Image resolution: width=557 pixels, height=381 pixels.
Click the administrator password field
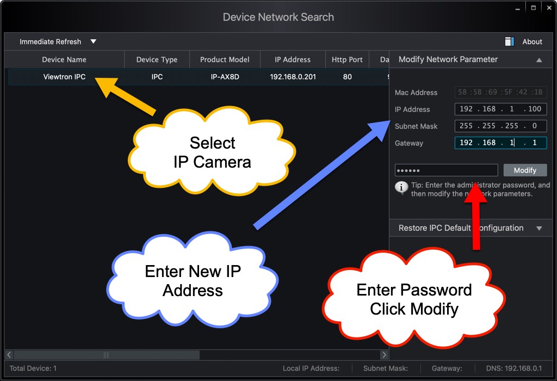pos(446,170)
